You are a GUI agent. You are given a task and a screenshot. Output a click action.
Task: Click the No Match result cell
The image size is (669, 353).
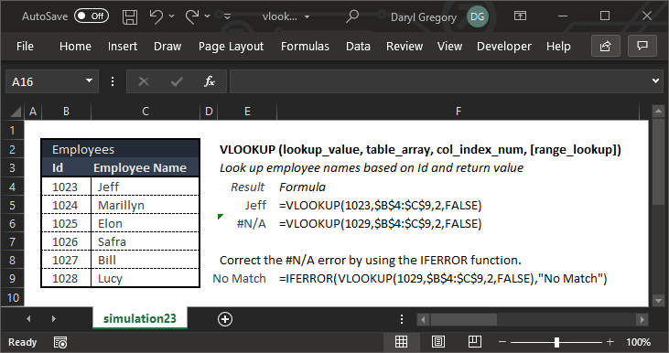coord(247,278)
